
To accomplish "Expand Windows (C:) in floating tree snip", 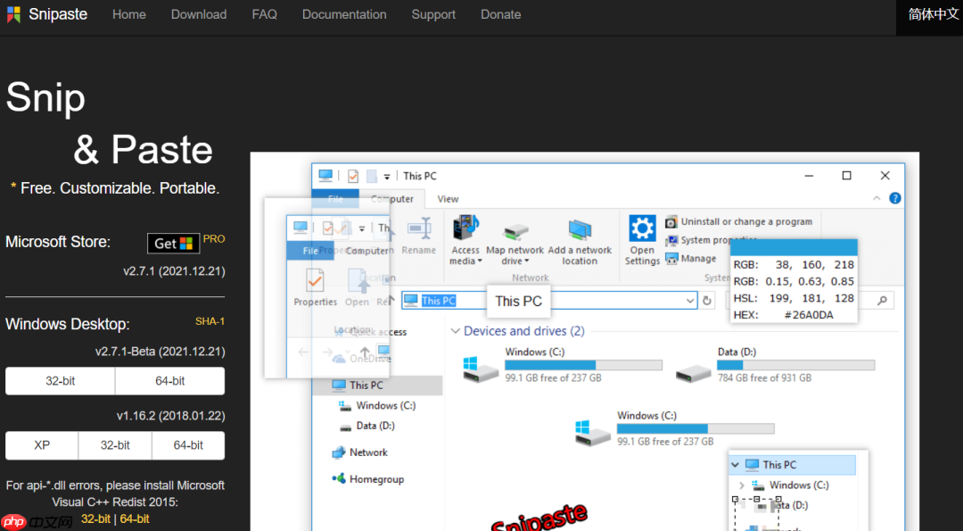I will (742, 485).
